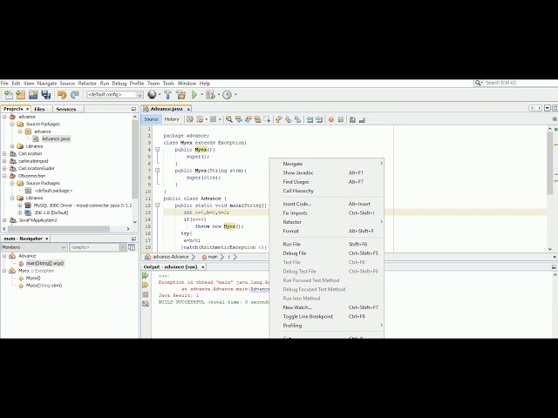Click the advance.Advance breadcrumb
558x418 pixels.
(x=171, y=257)
